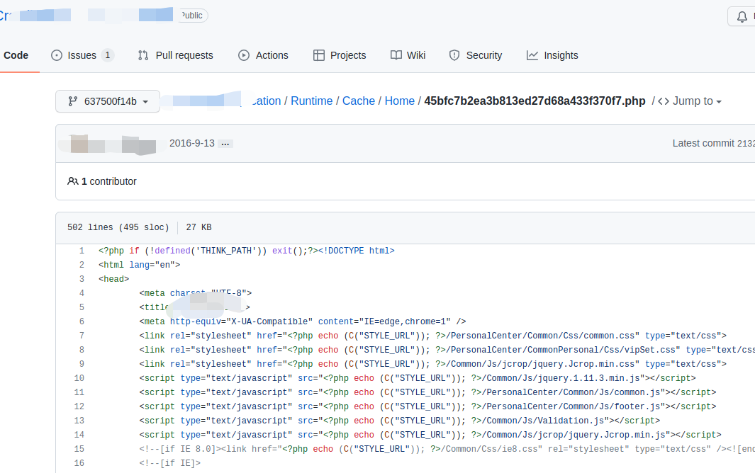The width and height of the screenshot is (755, 473).
Task: Navigate to the Cache folder breadcrumb
Action: point(358,101)
